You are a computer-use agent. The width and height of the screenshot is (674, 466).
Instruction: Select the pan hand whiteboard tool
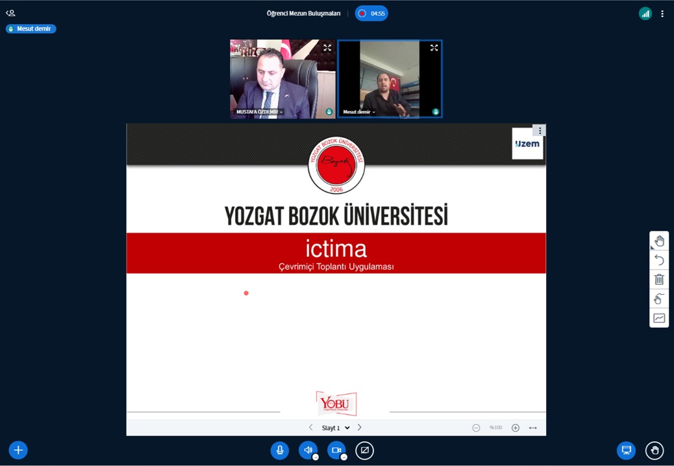(659, 241)
